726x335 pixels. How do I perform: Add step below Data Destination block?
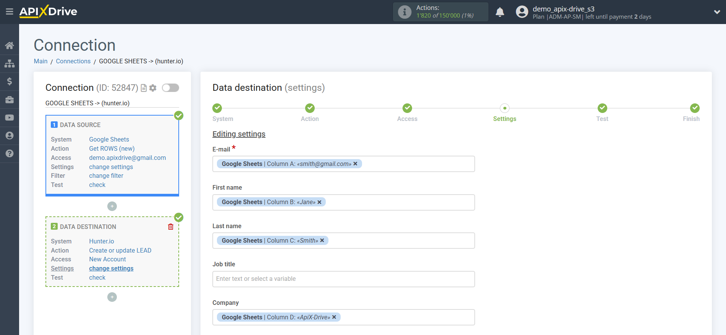pos(112,297)
